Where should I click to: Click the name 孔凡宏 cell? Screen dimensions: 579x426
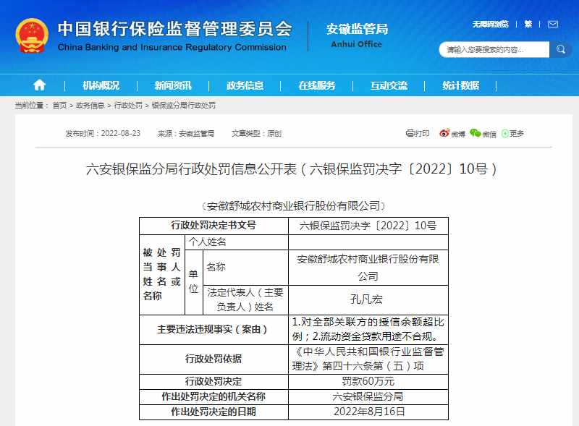pyautogui.click(x=368, y=300)
